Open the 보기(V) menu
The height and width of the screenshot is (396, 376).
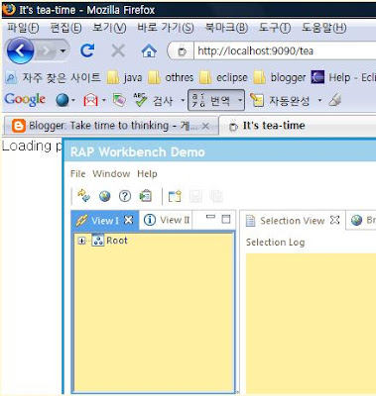tap(109, 28)
